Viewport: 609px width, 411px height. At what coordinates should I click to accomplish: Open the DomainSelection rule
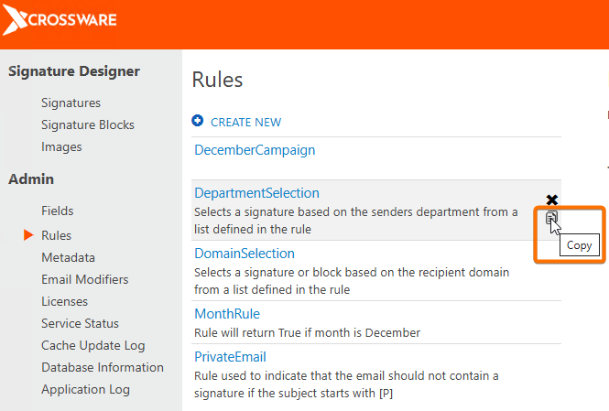[x=244, y=254]
